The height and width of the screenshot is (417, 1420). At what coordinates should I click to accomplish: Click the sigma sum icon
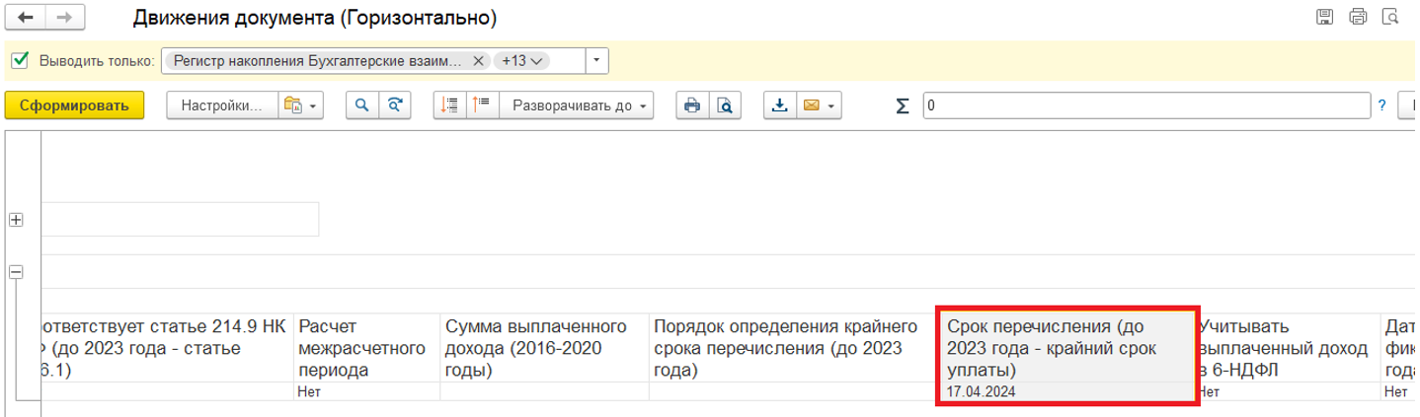click(x=902, y=106)
